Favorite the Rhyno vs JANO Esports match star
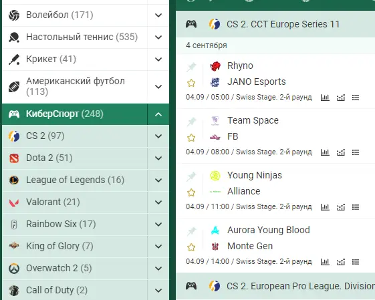This screenshot has width=375, height=300. (x=191, y=83)
